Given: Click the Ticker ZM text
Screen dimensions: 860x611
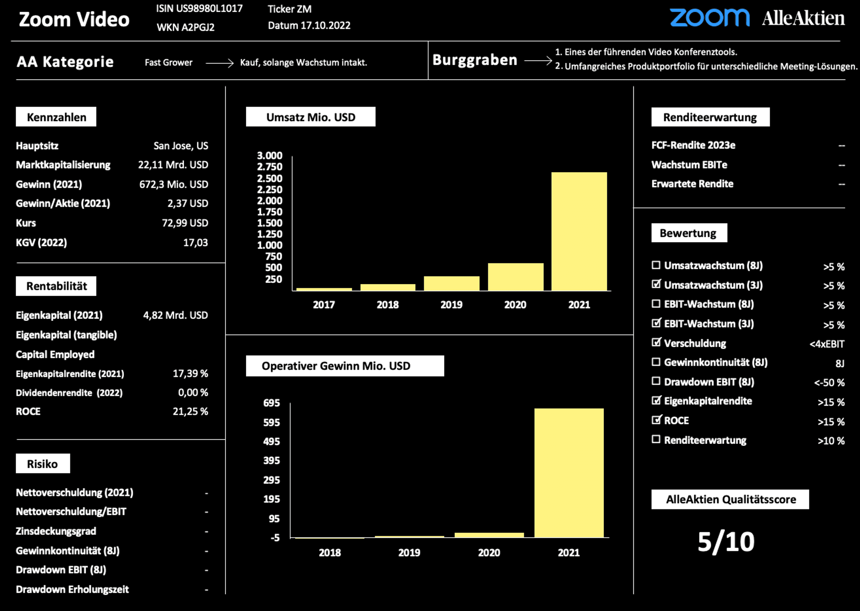Looking at the screenshot, I should tap(290, 9).
